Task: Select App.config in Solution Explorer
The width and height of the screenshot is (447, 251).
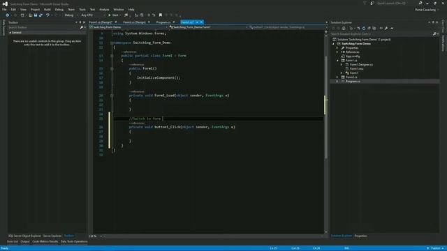Action: (x=353, y=56)
